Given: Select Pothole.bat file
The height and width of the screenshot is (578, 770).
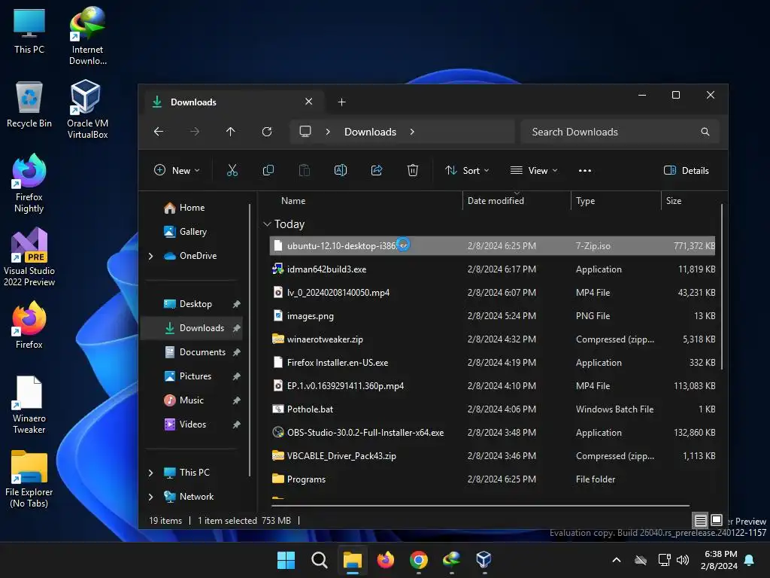Looking at the screenshot, I should coord(492,409).
